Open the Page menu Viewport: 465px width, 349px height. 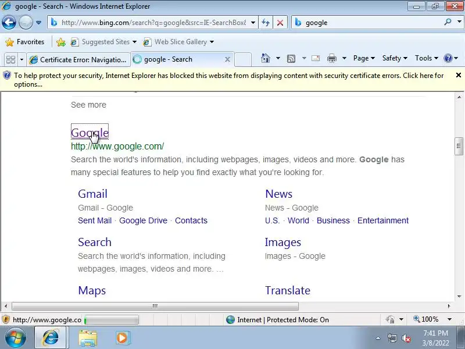point(364,58)
